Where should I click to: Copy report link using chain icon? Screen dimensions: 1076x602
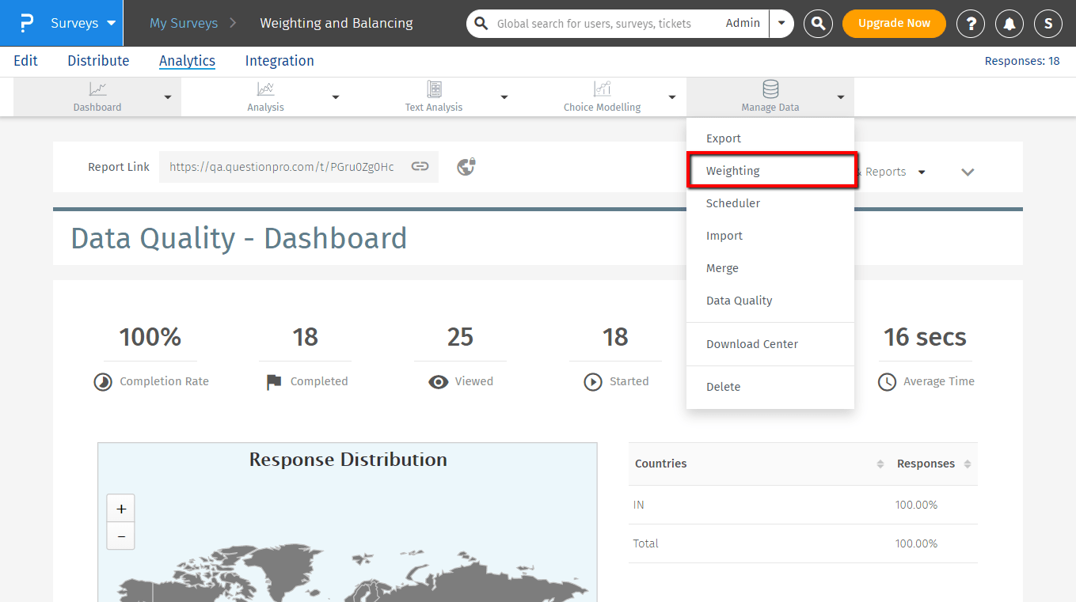tap(420, 167)
